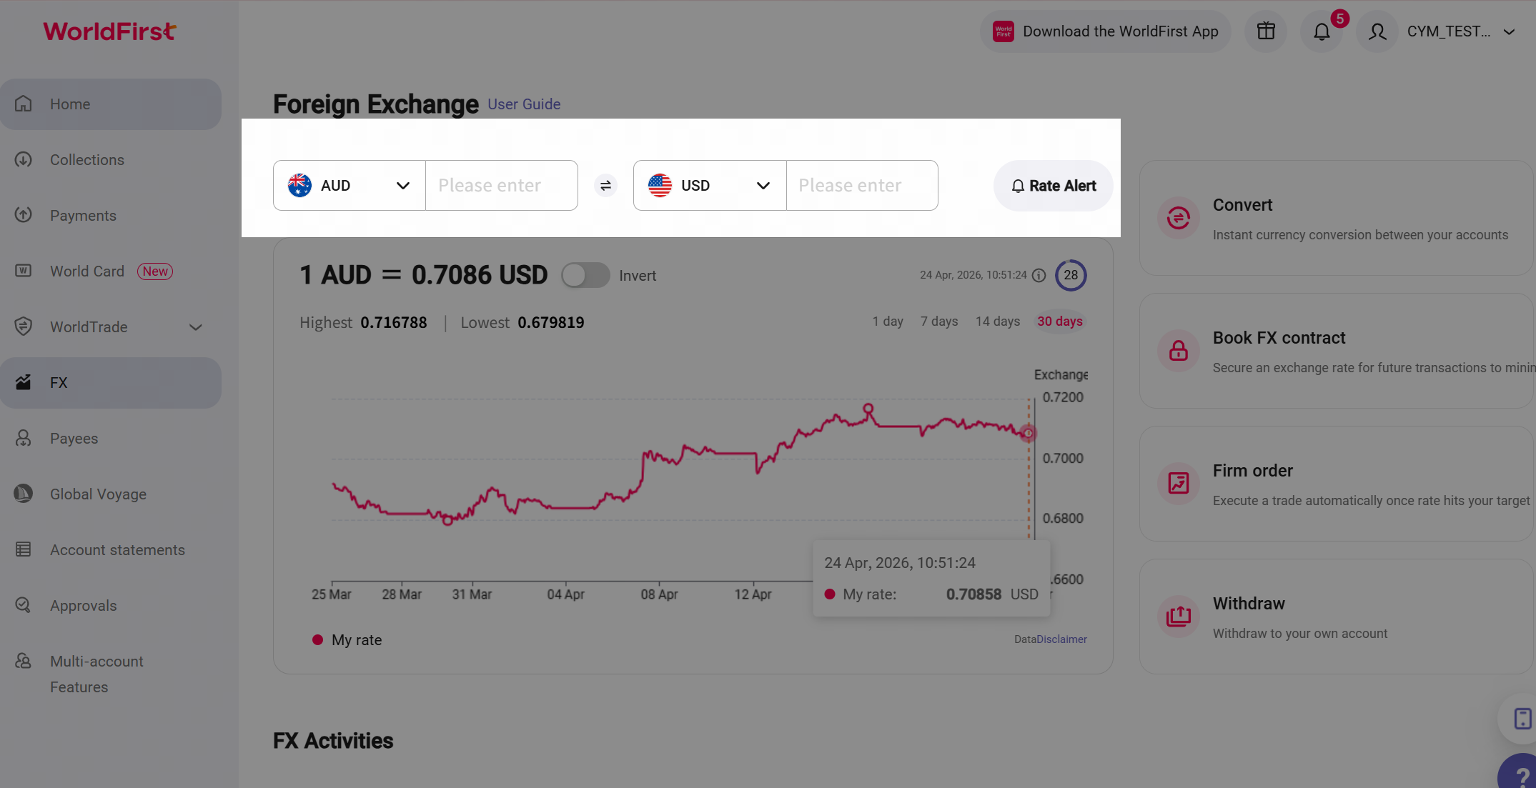This screenshot has height=788, width=1536.
Task: Select the 30 days chart range
Action: click(x=1060, y=321)
